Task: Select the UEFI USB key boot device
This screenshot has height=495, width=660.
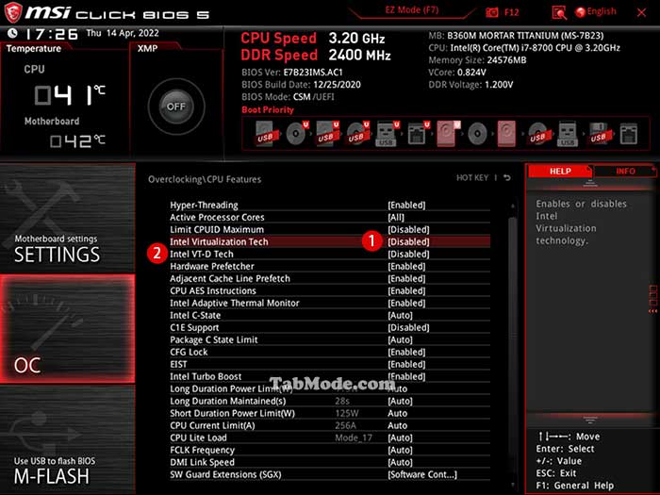Action: [x=388, y=134]
